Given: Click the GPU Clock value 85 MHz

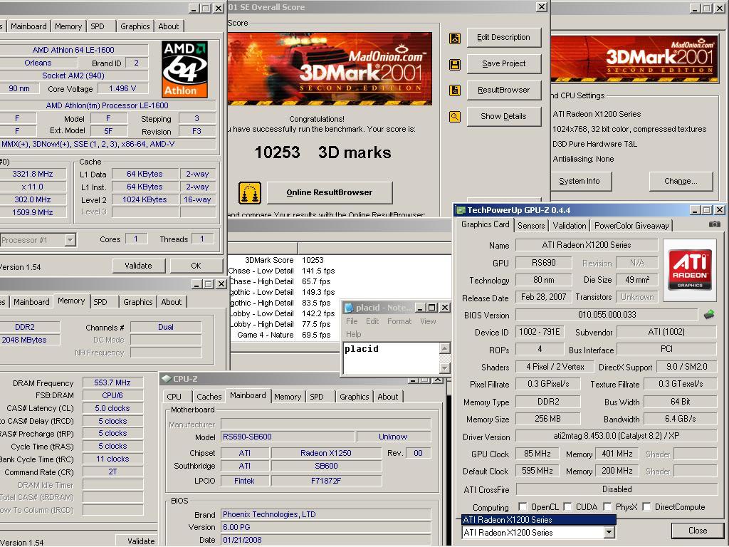Looking at the screenshot, I should coord(537,454).
